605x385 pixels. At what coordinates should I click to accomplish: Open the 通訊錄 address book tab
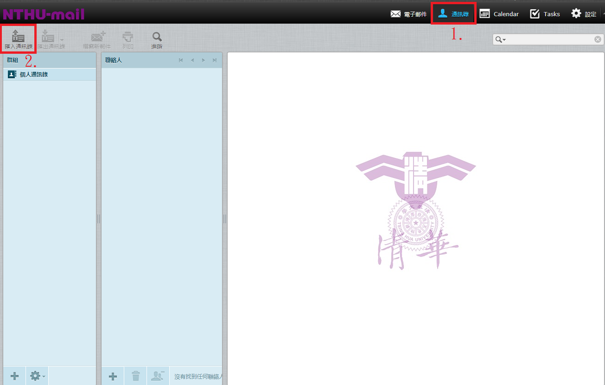[453, 14]
